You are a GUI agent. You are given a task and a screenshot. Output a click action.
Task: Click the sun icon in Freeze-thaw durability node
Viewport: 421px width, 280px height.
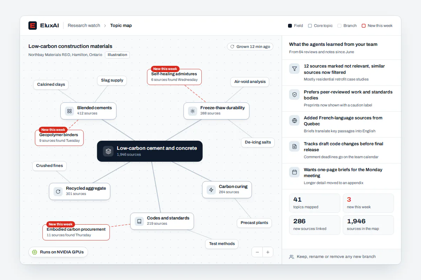(x=193, y=111)
